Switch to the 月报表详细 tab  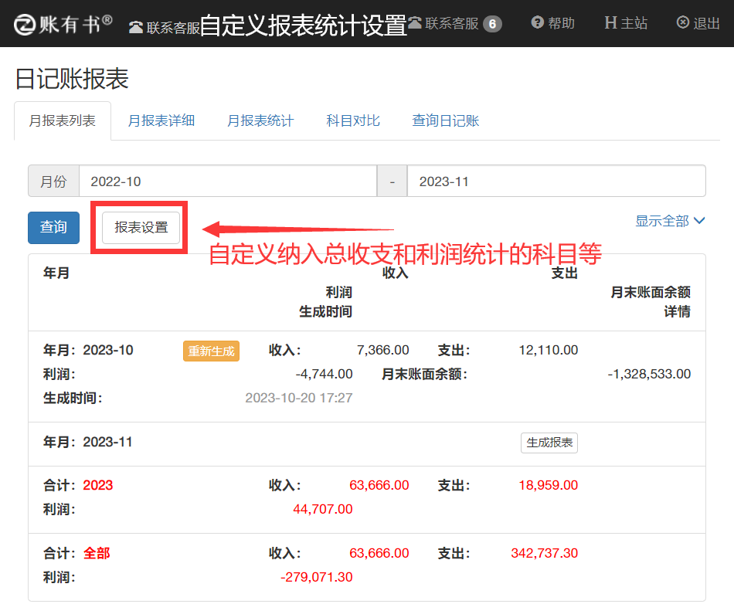(161, 120)
